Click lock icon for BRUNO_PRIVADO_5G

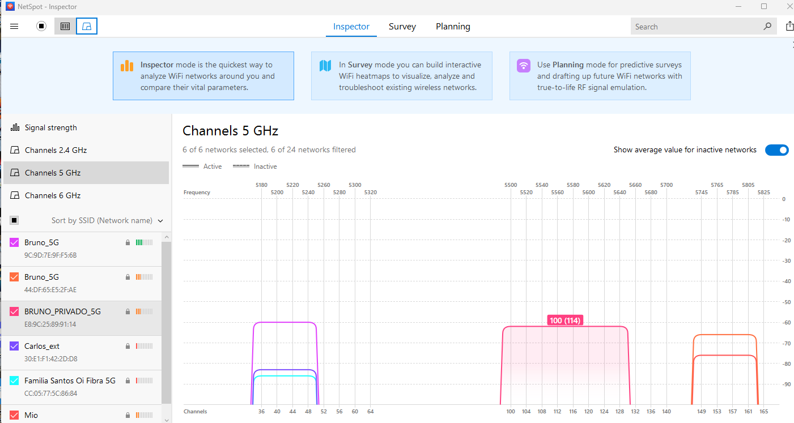click(x=129, y=311)
